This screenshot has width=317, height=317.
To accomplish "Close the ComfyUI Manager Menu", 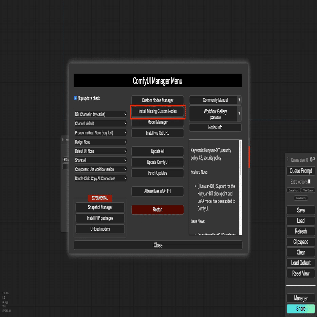I will pyautogui.click(x=158, y=245).
